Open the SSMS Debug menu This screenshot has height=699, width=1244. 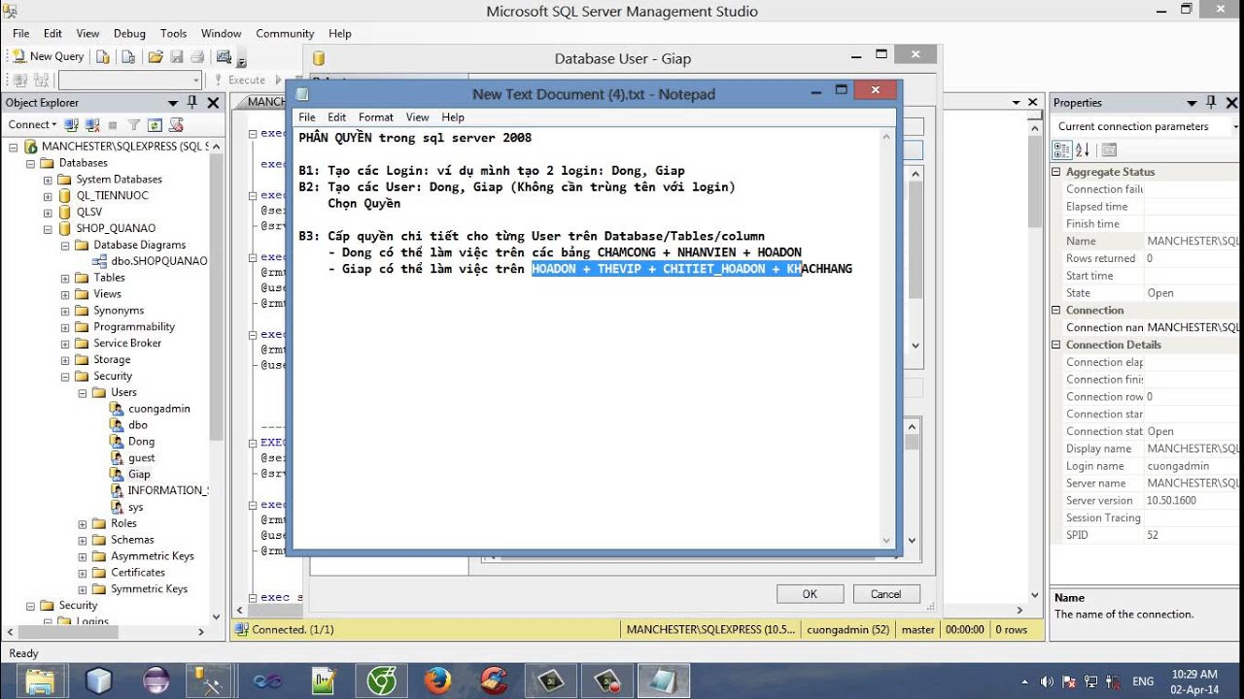(x=129, y=33)
